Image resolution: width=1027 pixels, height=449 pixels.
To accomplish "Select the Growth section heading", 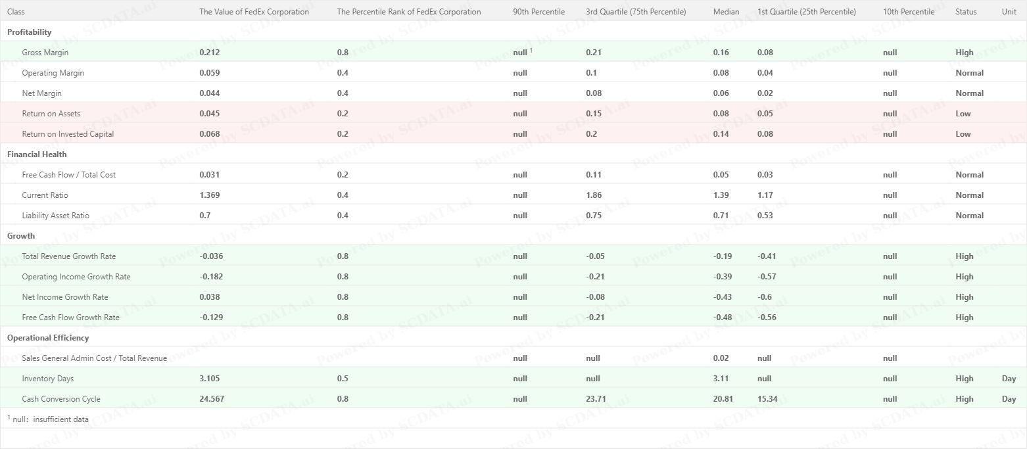I will coord(21,236).
